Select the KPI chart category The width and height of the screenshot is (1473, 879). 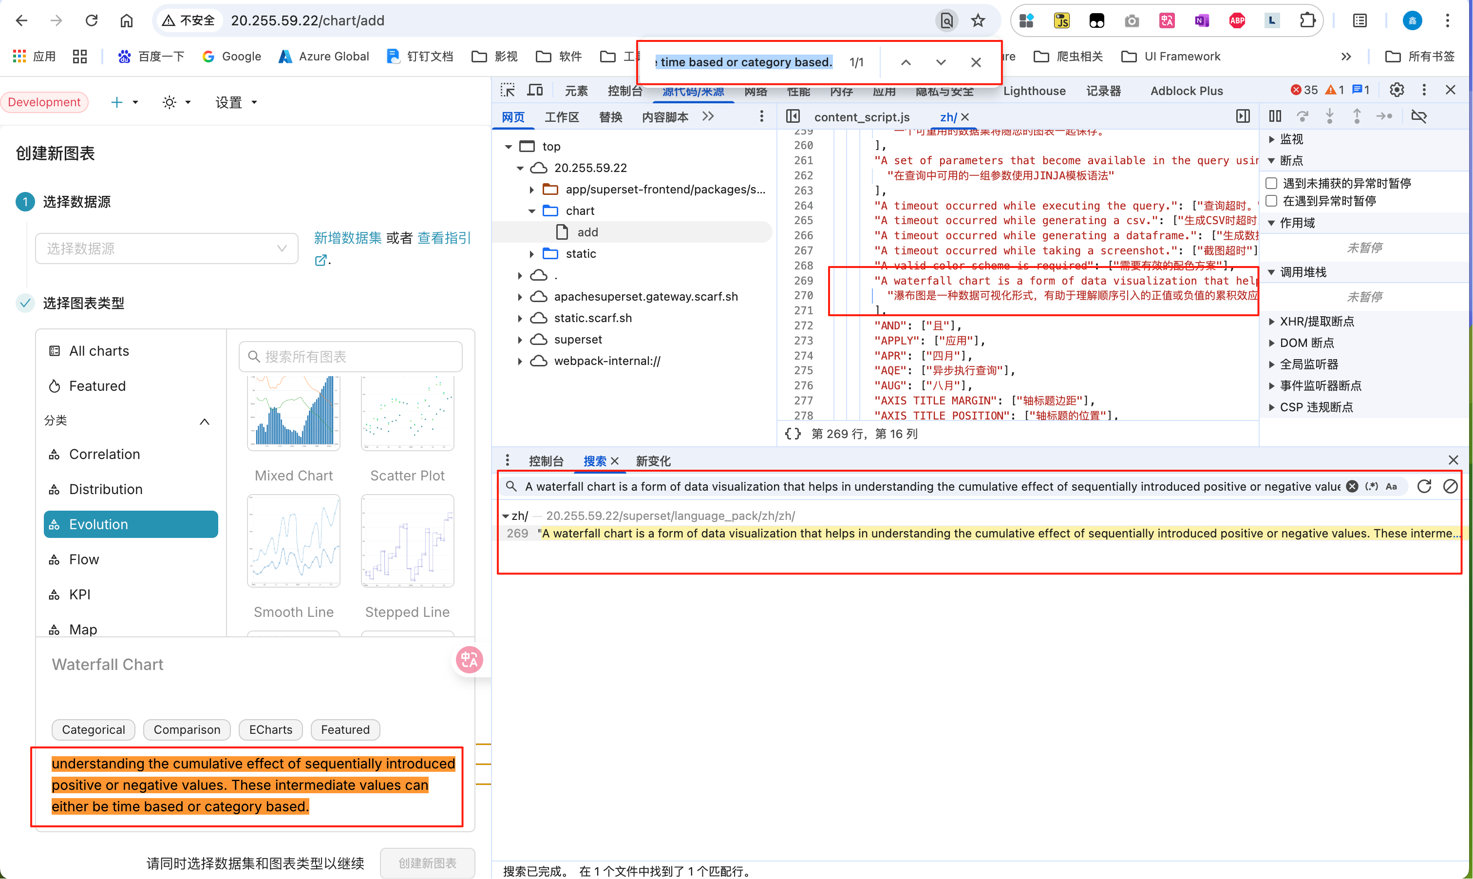click(x=130, y=594)
